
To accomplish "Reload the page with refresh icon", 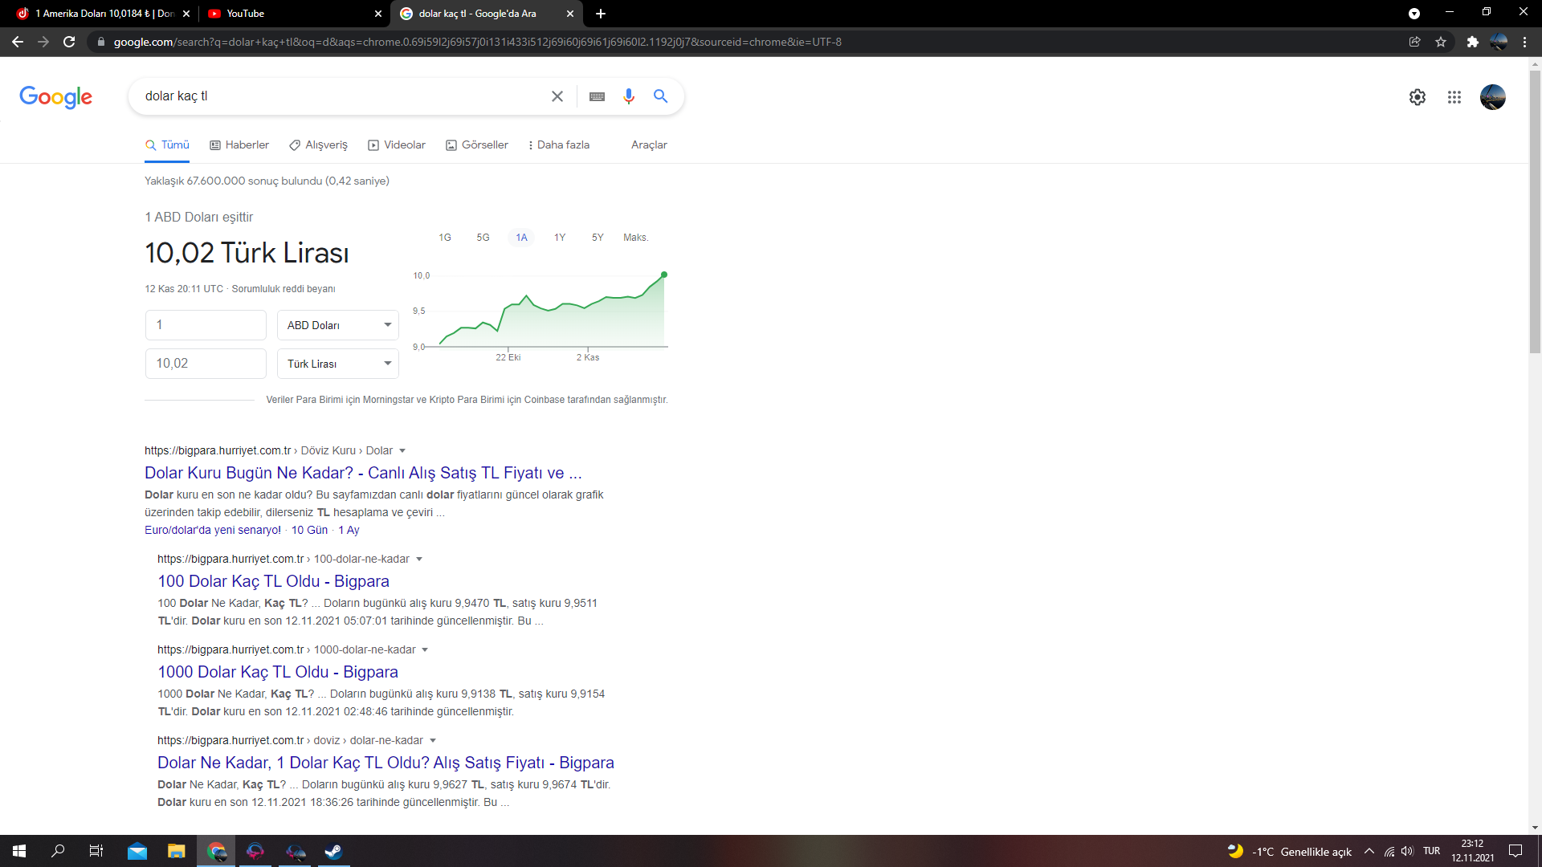I will point(69,42).
